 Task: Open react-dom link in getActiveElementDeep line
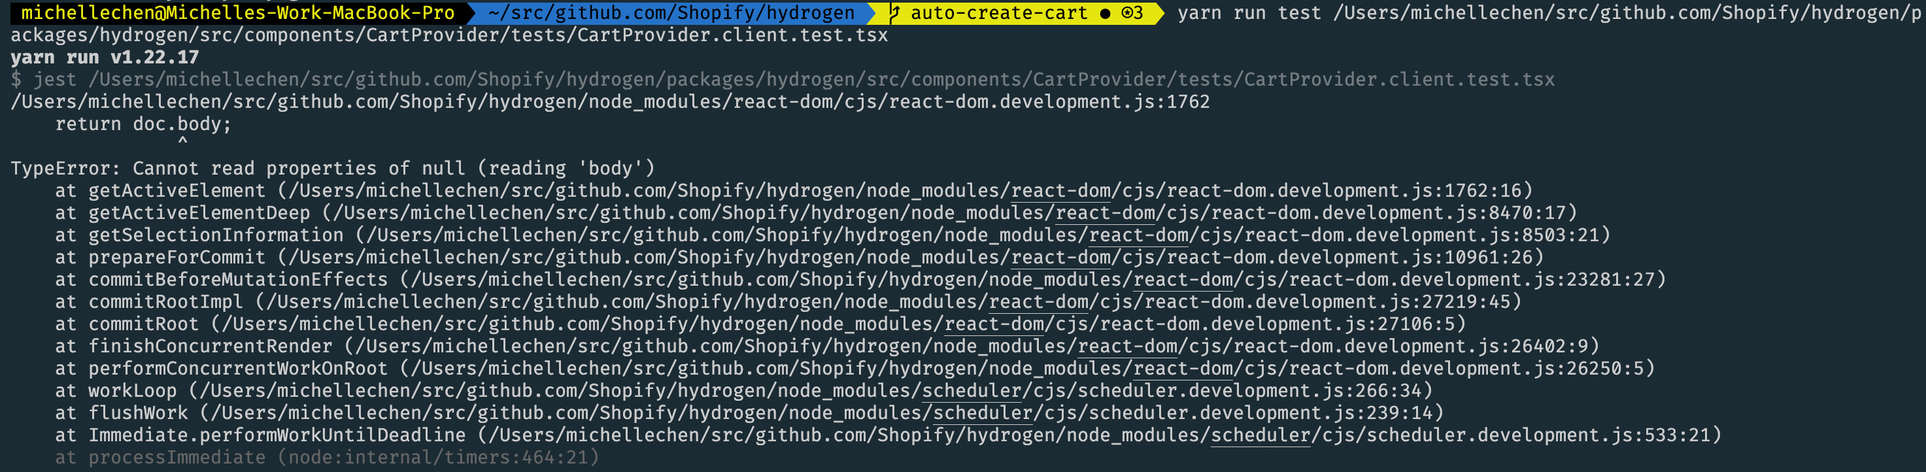click(x=1105, y=213)
